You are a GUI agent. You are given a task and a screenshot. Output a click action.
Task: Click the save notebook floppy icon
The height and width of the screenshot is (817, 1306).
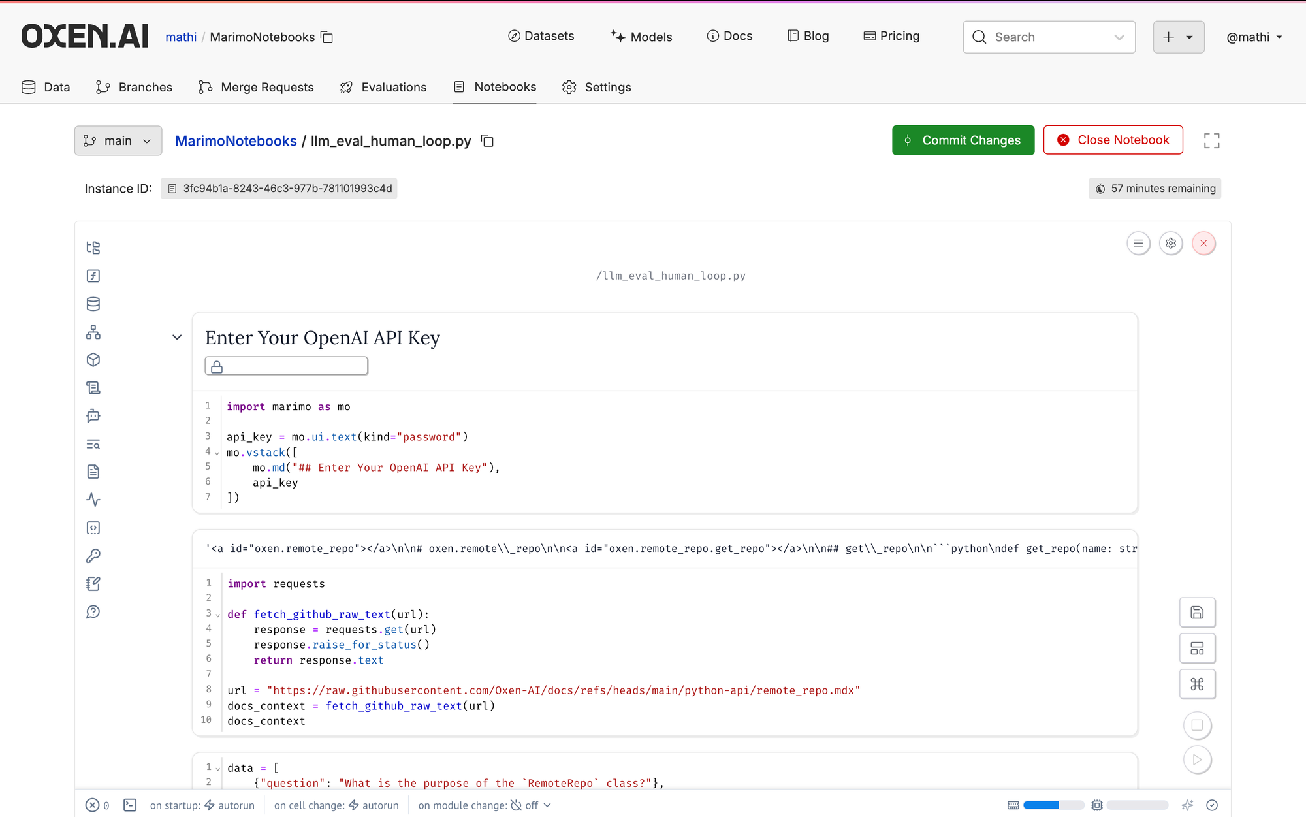(1197, 613)
